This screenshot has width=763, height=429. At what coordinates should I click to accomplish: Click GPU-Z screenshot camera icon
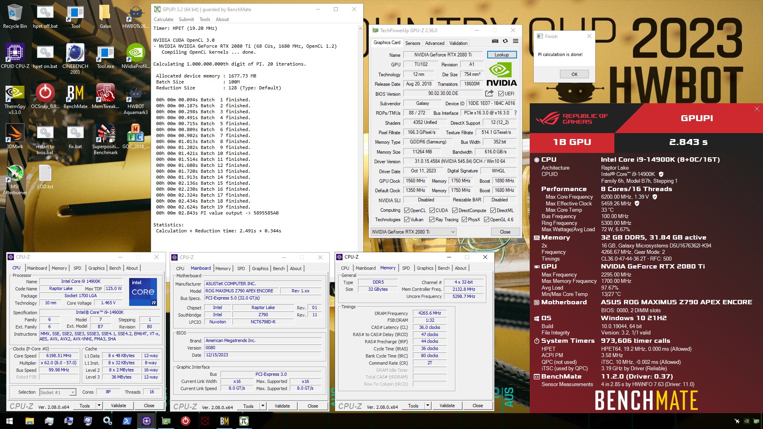[x=495, y=41]
